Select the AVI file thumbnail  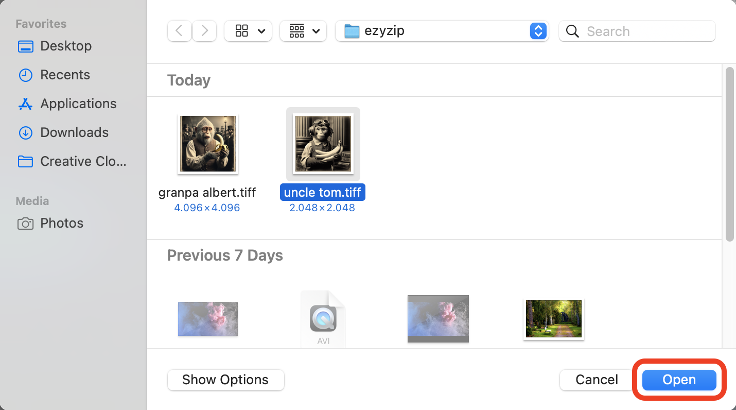[323, 318]
